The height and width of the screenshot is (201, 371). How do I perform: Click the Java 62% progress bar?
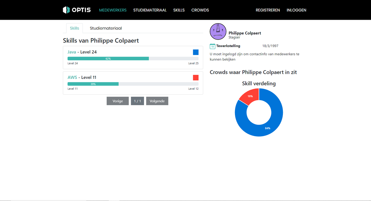click(133, 58)
